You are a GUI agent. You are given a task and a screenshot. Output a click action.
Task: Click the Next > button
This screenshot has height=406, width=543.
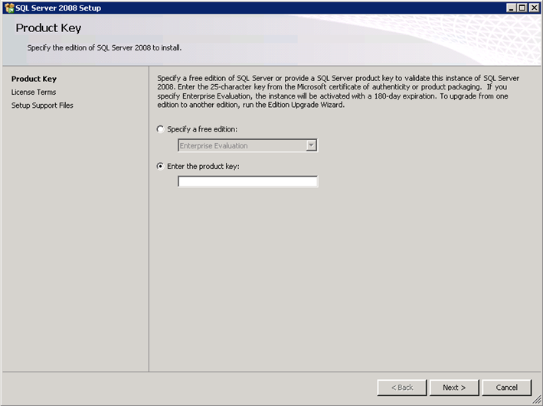pyautogui.click(x=454, y=388)
